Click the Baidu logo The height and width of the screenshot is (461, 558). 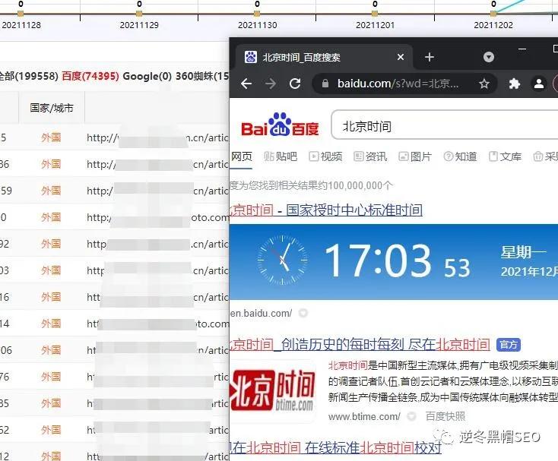click(280, 125)
